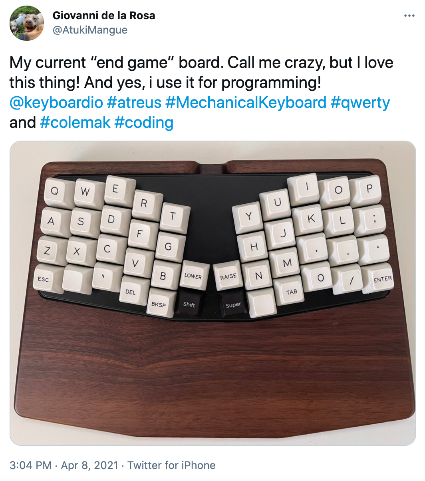Click the #coding hashtag
Screen dimensions: 425x481
(144, 122)
